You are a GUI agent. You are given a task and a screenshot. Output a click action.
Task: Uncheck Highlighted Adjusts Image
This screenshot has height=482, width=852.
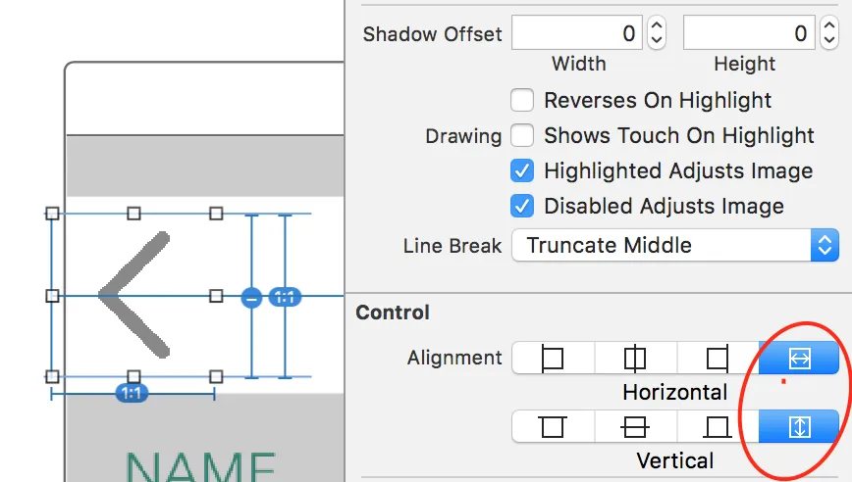(523, 170)
